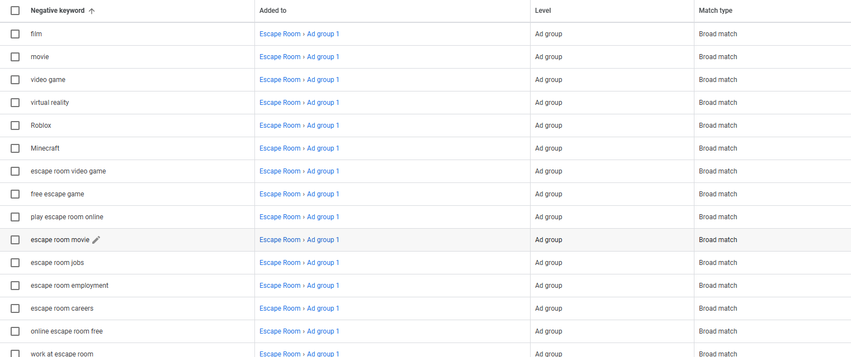
Task: Tick the checkbox beside video game
Action: [x=15, y=80]
